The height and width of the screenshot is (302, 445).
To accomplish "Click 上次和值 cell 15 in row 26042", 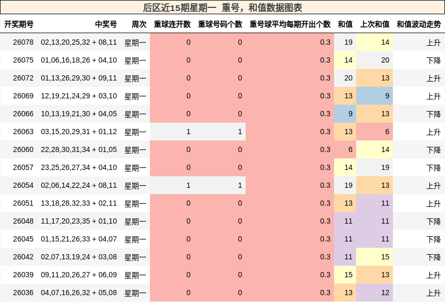I will pyautogui.click(x=375, y=257).
